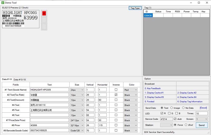
Task: Select tag ID 036438 in the table
Action: pos(148,16)
